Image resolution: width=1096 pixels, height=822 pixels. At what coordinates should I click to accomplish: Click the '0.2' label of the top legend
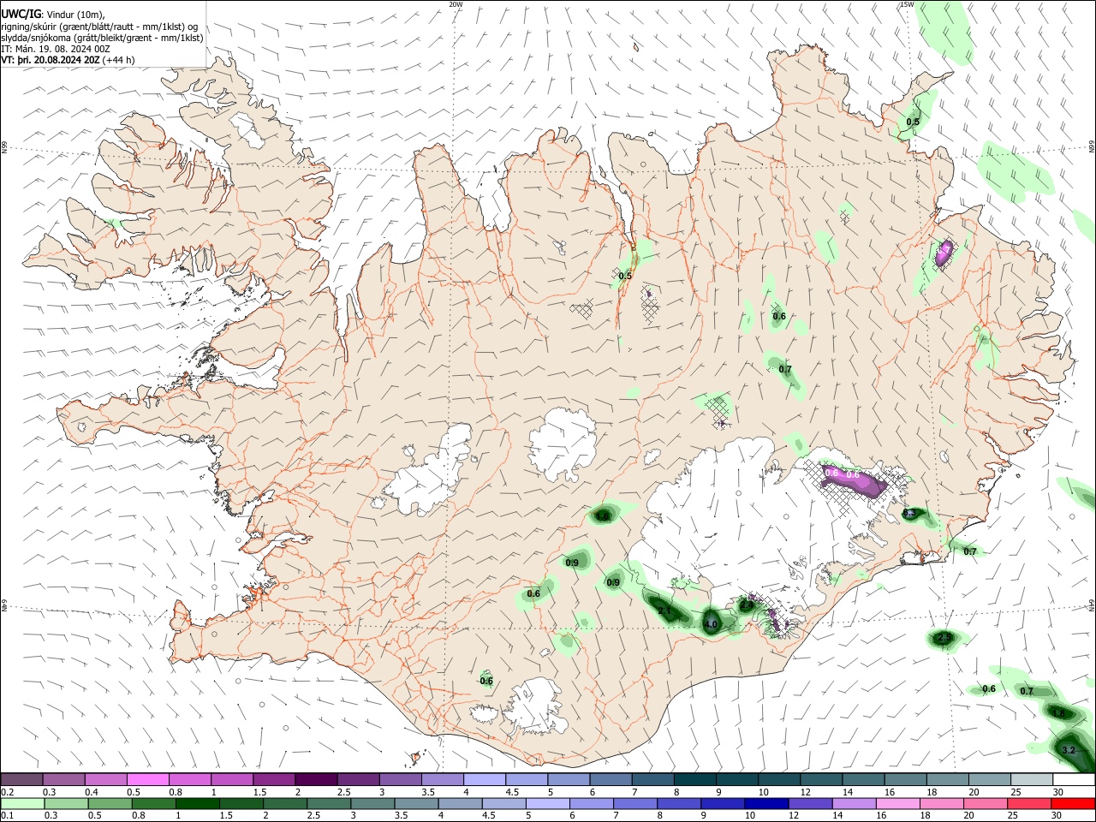coord(9,792)
